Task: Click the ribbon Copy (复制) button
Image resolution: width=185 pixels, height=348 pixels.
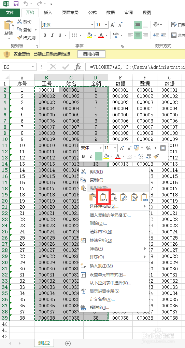Action: (x=24, y=30)
